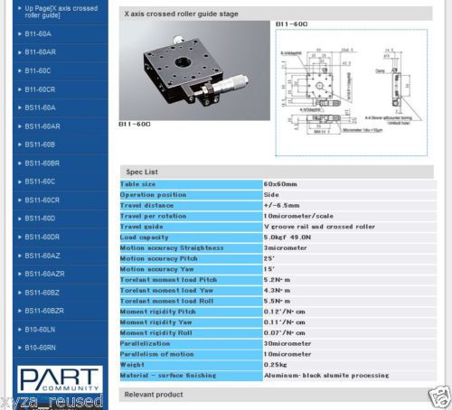Navigate to BS11-60BZR item

point(44,311)
